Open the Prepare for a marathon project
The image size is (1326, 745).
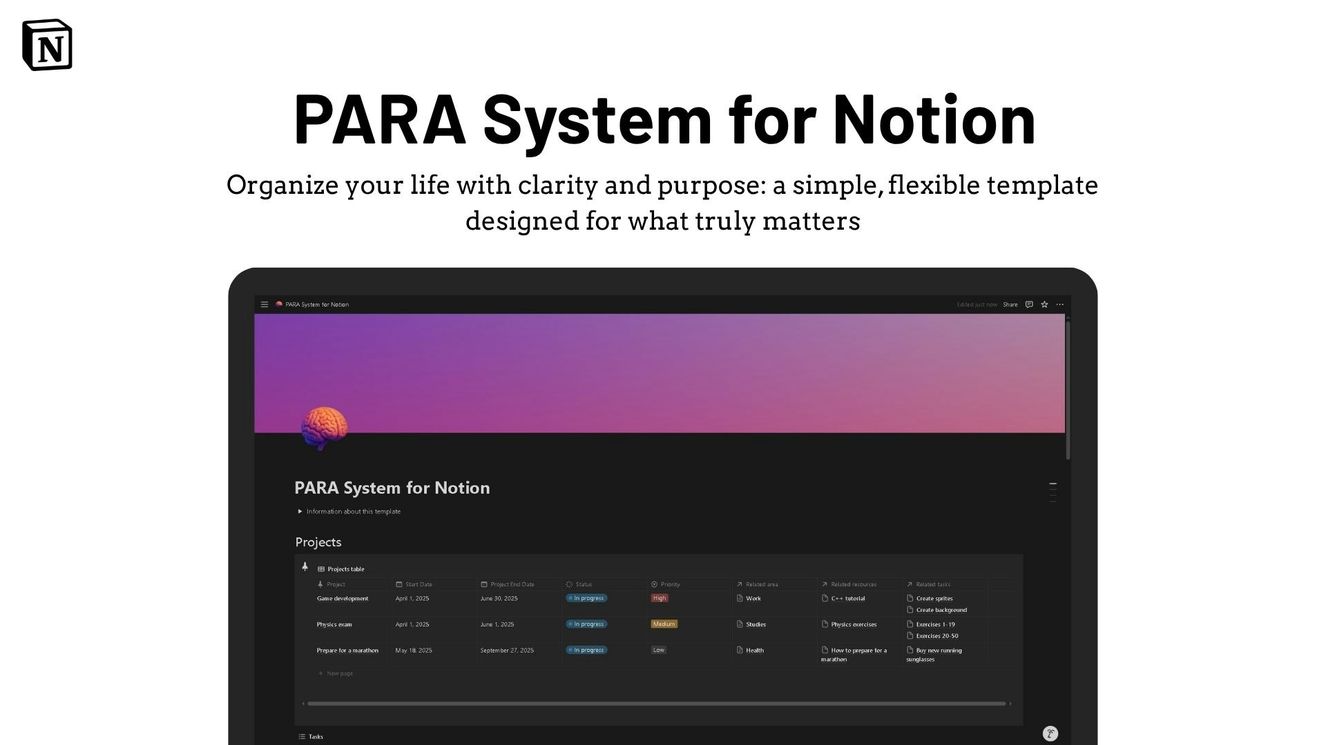point(347,650)
